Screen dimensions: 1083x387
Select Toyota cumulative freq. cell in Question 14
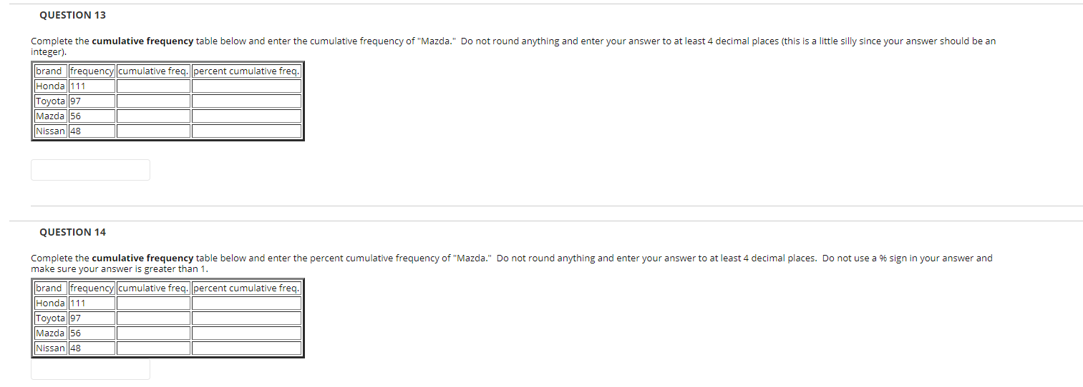tap(154, 318)
